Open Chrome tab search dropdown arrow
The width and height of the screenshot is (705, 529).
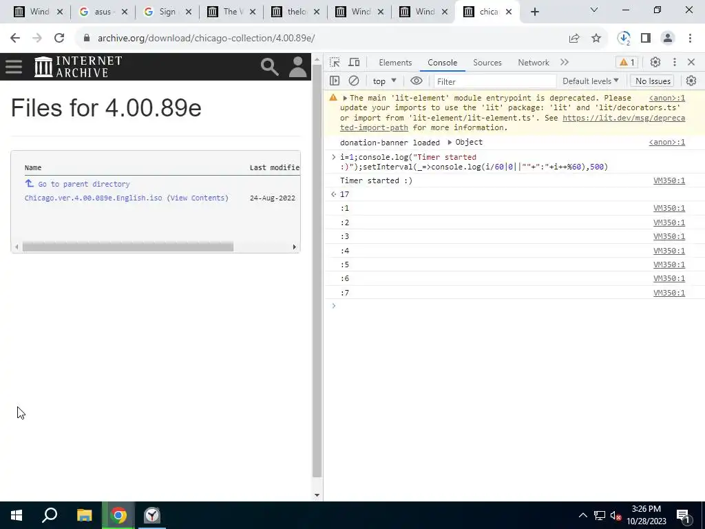click(594, 10)
